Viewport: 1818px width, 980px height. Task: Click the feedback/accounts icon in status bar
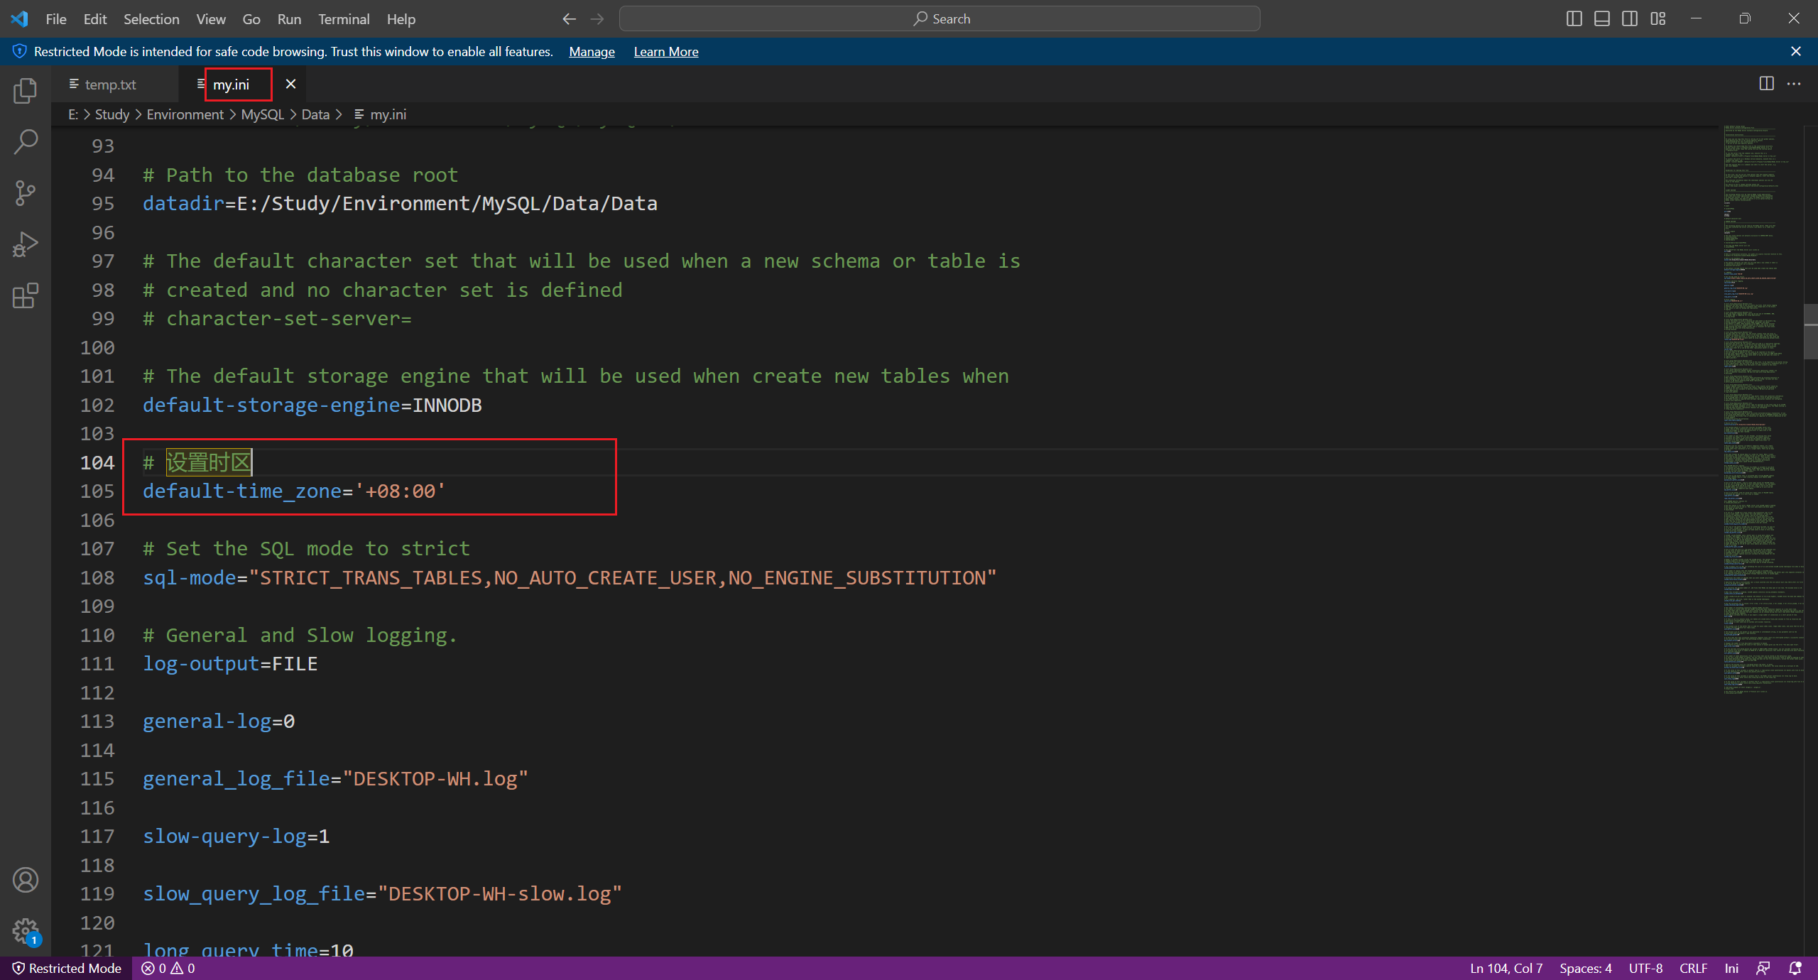[1763, 968]
